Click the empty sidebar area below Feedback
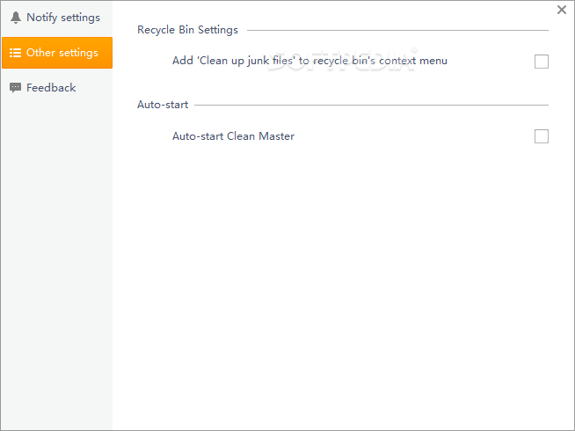 click(56, 264)
